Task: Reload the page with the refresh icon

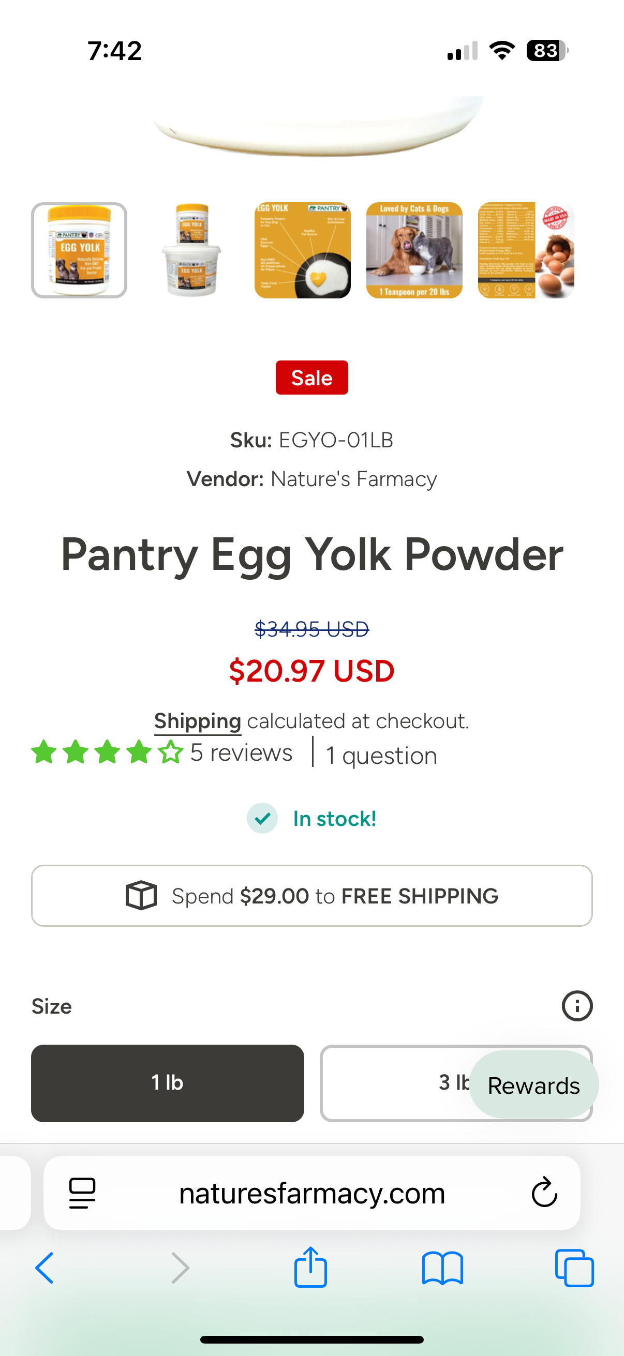Action: (x=544, y=1192)
